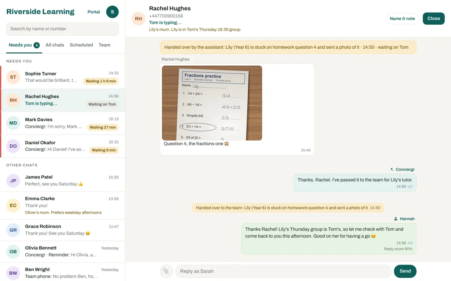Click Sophie Turner's ST avatar
Screen dimensions: 451x281
(x=13, y=77)
